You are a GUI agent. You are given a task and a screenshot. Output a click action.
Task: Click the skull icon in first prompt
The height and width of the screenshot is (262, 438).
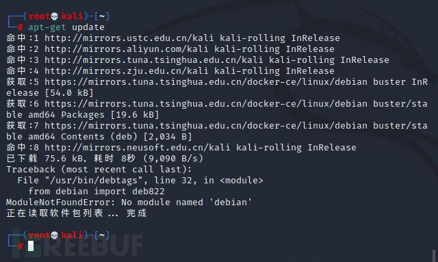click(x=55, y=16)
